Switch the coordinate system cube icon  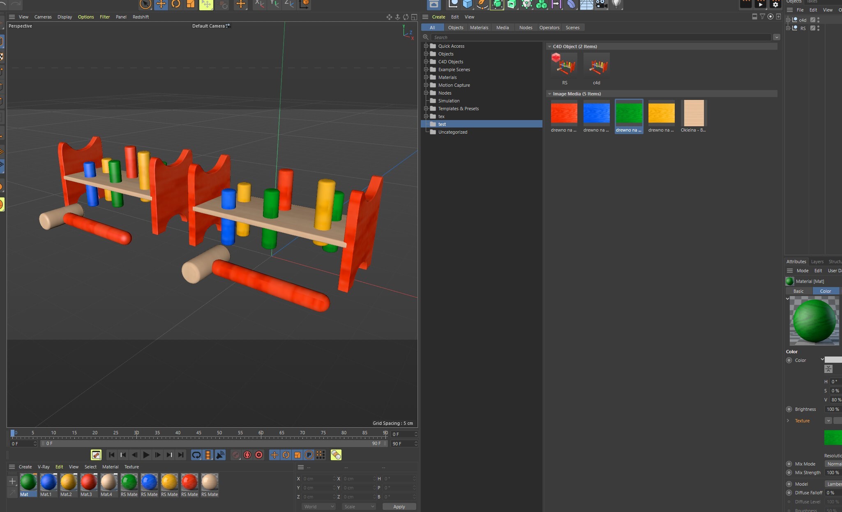pos(305,4)
